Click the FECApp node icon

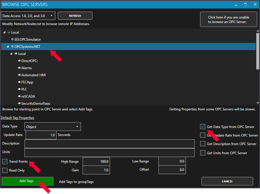[19, 82]
